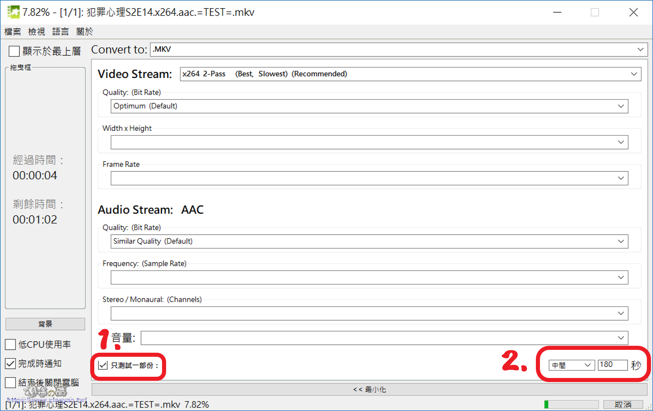Enable the 結束後關閉電腦 checkbox

(10, 382)
